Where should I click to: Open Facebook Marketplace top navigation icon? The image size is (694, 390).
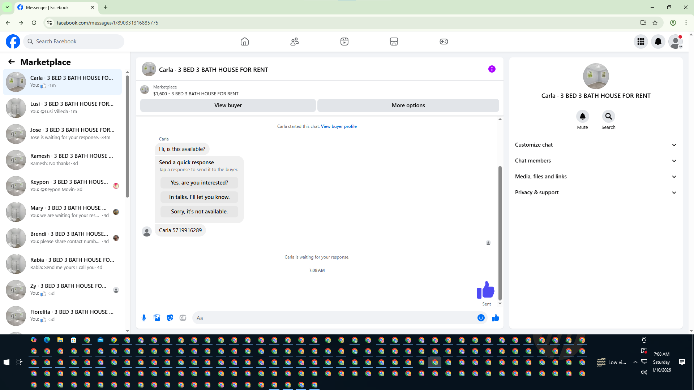click(x=394, y=42)
